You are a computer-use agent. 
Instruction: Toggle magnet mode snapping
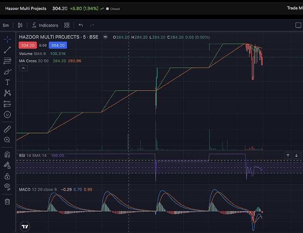[7, 155]
